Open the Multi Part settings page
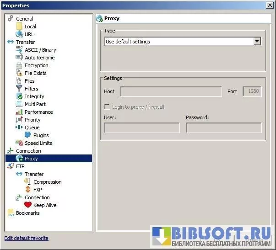 [x=35, y=104]
